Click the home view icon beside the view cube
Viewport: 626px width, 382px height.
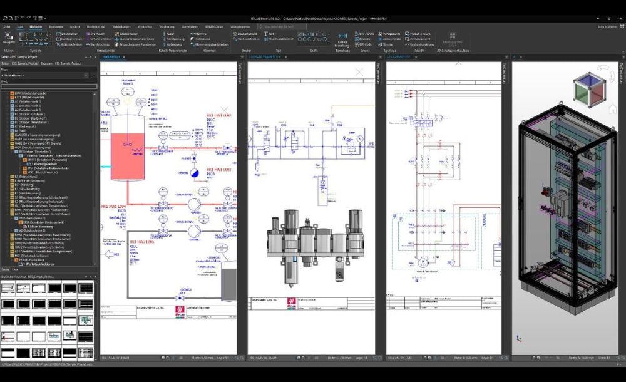[x=612, y=109]
